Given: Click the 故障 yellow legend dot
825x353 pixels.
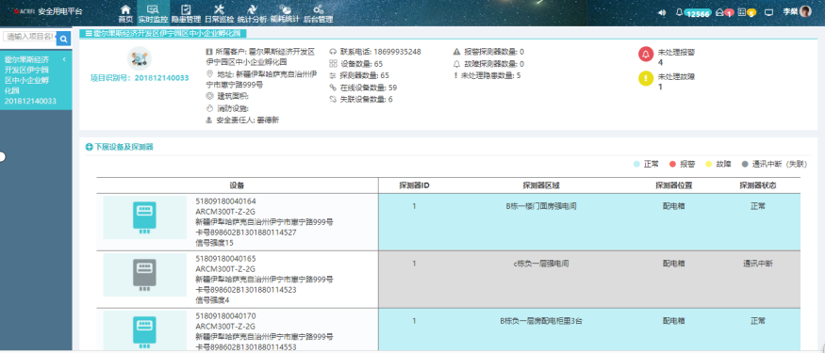Looking at the screenshot, I should [708, 165].
